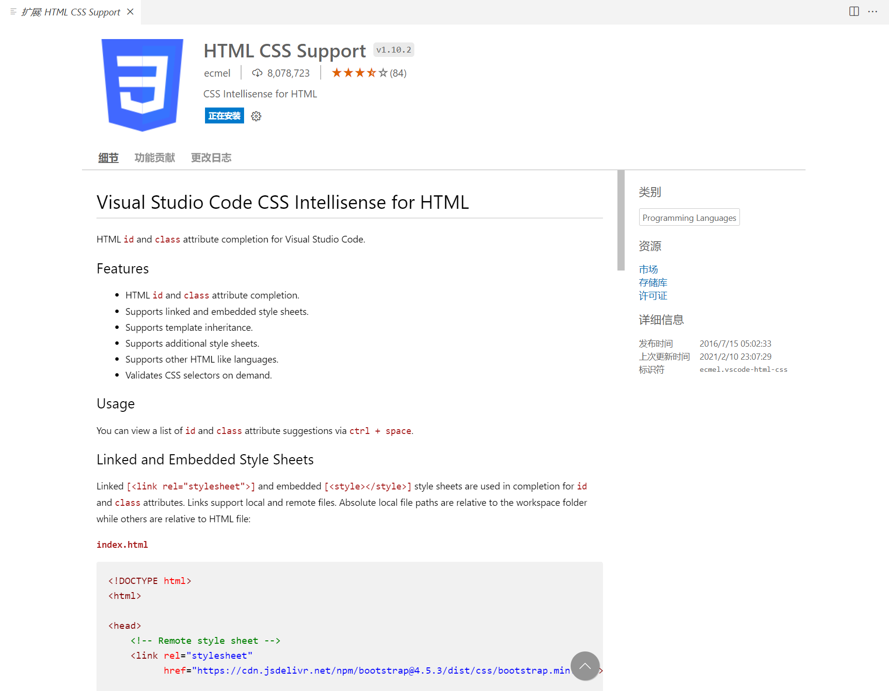Click the Programming Languages category tag
Image resolution: width=889 pixels, height=691 pixels.
[689, 217]
